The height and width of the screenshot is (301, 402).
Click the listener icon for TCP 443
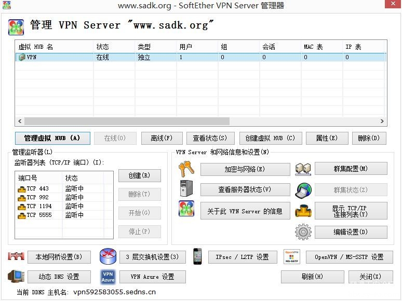coord(22,189)
